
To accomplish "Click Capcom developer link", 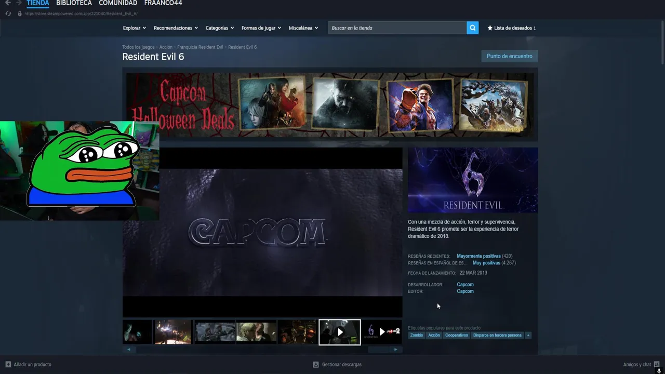I will 465,285.
